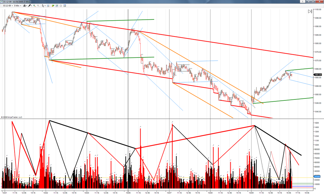This screenshot has width=324, height=195.
Task: Minimize the chart window
Action: [x=308, y=1]
